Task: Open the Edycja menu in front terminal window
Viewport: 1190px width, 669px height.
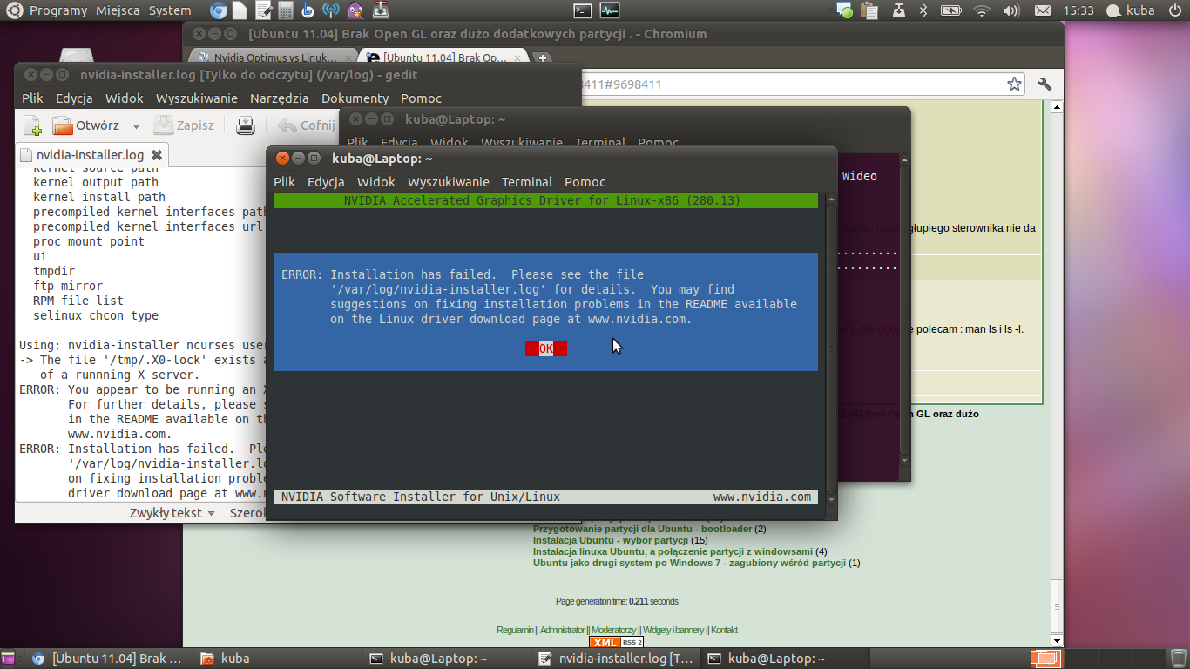Action: (326, 182)
